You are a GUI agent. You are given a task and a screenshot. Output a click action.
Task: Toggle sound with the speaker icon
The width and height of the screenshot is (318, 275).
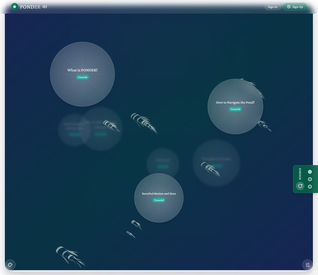(45, 7)
